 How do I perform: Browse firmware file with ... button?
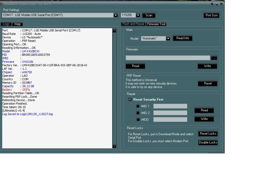point(214,58)
